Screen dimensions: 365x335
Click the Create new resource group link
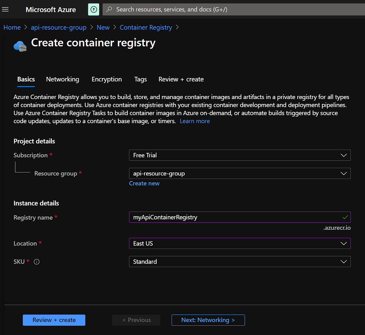144,183
